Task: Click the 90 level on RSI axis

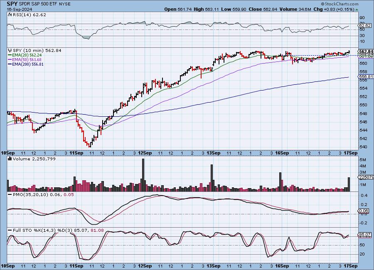Action: point(362,17)
